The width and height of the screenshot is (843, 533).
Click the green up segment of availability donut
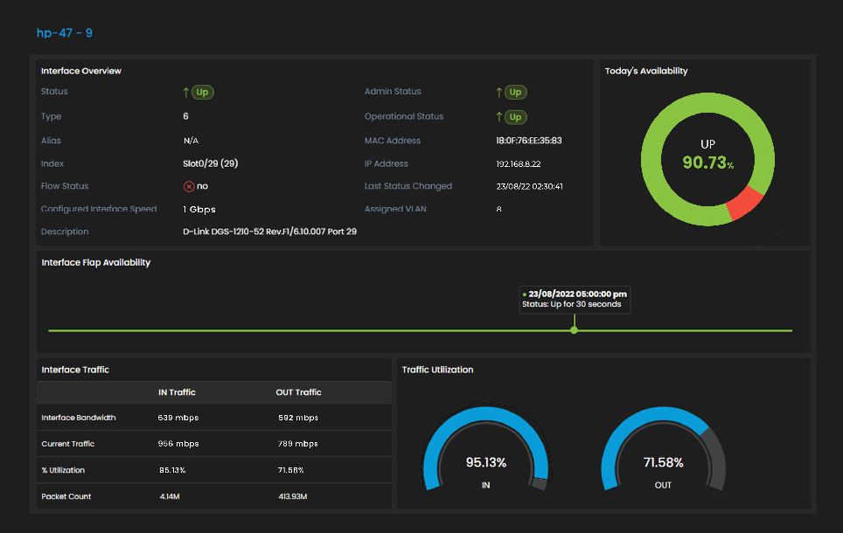tap(651, 160)
